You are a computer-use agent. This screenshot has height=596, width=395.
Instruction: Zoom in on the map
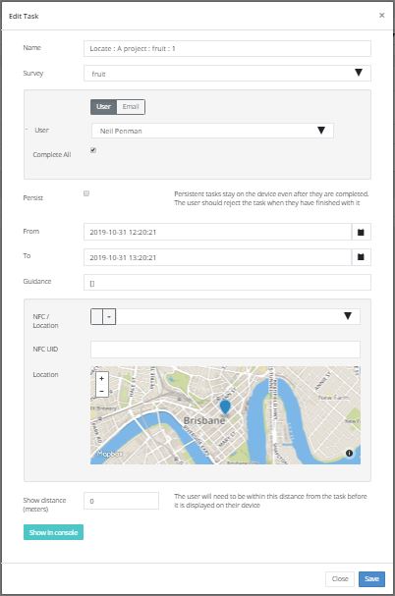click(x=101, y=378)
